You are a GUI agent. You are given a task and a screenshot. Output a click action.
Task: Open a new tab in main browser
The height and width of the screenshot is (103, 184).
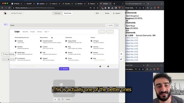point(114,4)
